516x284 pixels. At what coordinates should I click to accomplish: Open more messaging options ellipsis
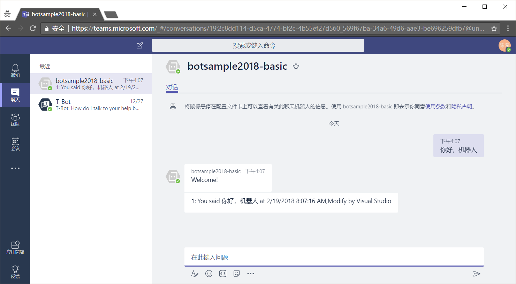pyautogui.click(x=251, y=274)
